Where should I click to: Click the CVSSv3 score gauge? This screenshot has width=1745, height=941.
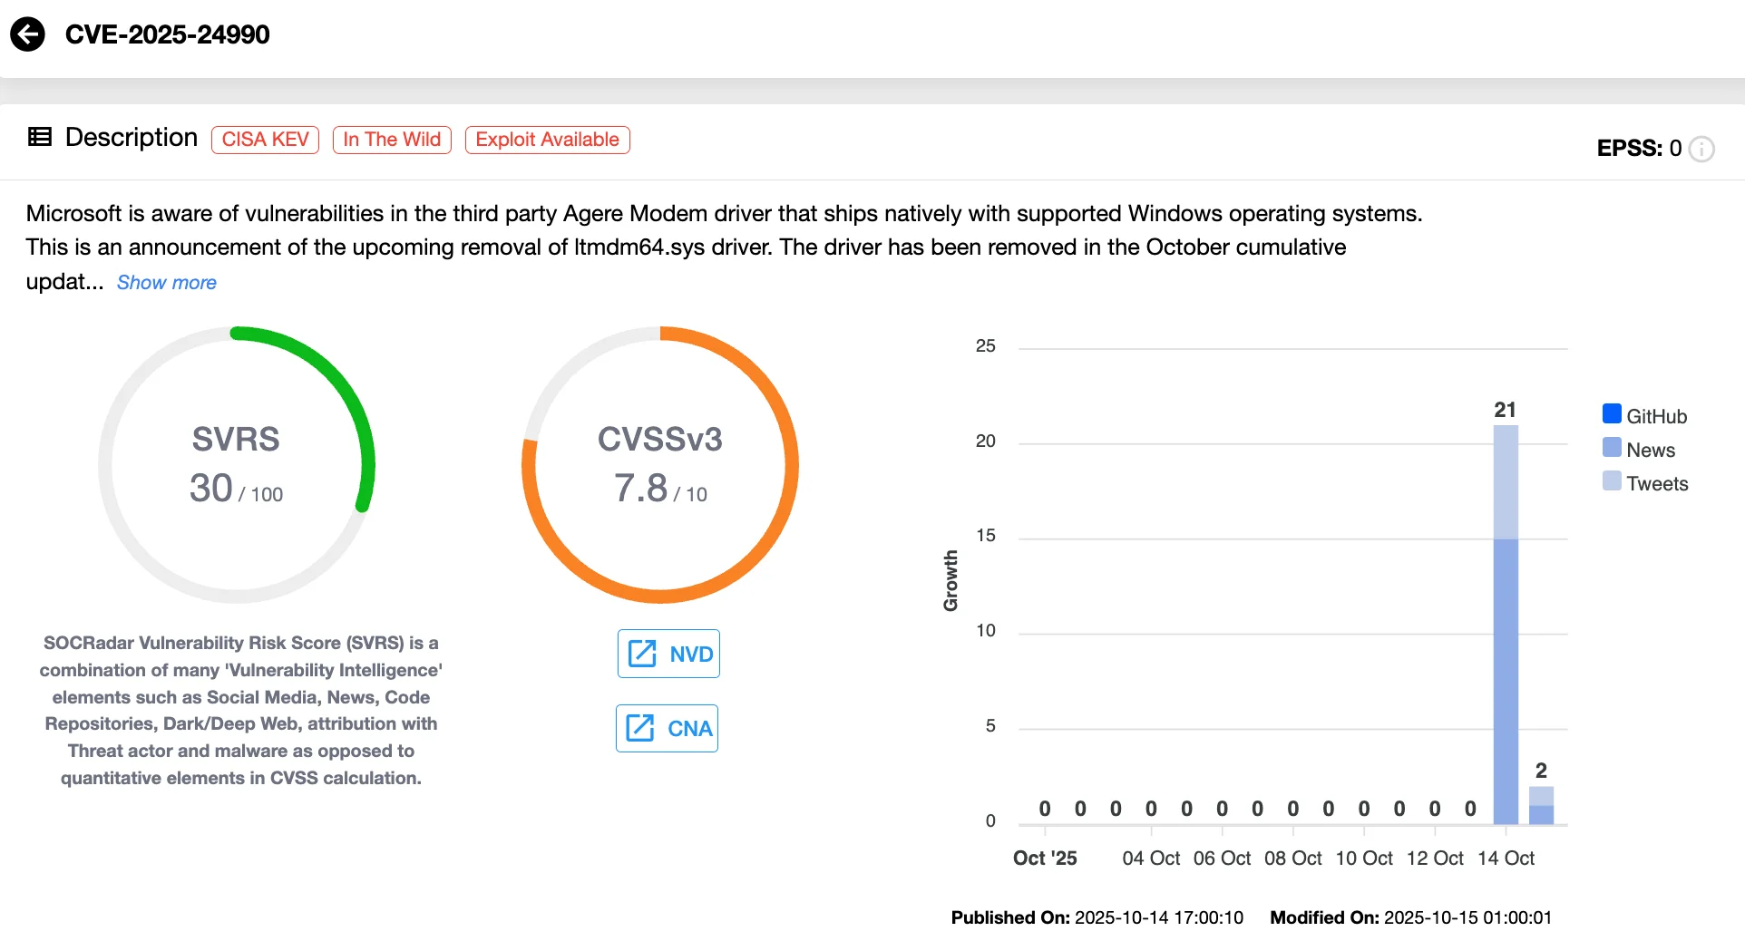[x=660, y=464]
